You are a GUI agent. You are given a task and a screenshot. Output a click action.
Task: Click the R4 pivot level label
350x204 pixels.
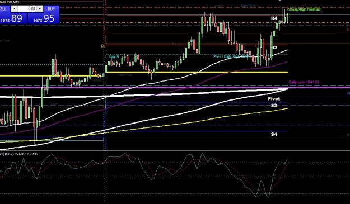click(274, 18)
